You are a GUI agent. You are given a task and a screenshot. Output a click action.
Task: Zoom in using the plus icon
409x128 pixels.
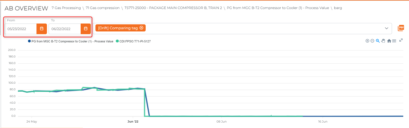[x=367, y=41]
